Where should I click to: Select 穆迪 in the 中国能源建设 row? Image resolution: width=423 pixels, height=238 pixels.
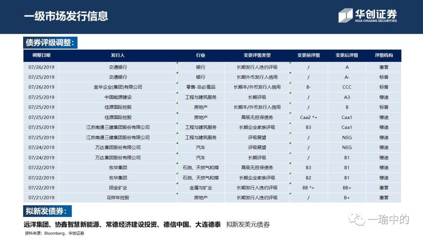point(383,97)
